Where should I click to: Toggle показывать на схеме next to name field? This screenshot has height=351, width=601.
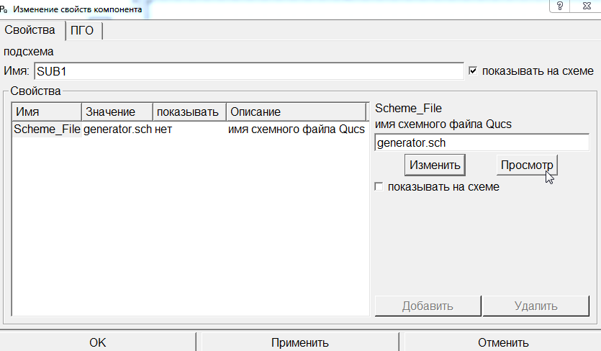pos(473,71)
